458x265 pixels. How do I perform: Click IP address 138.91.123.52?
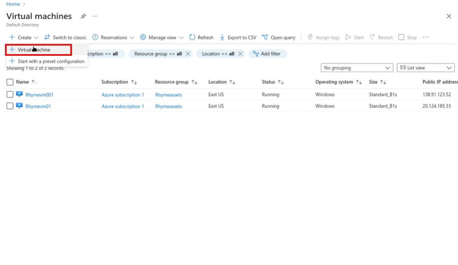point(437,94)
